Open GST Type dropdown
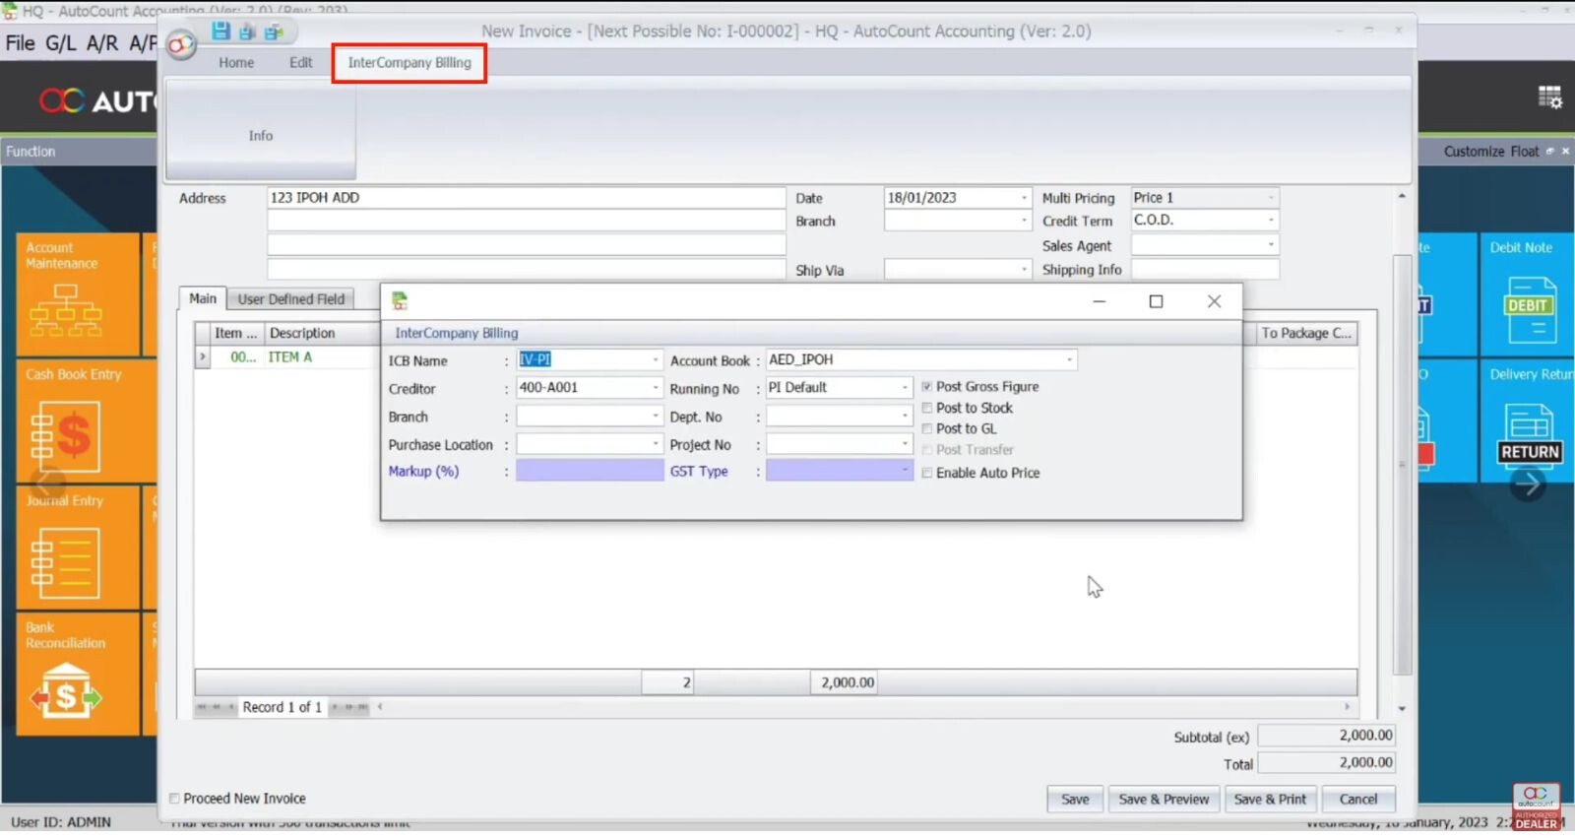 906,471
